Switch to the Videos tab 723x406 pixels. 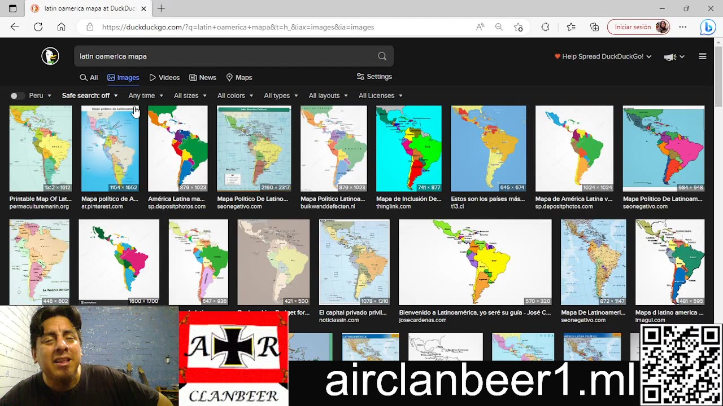[x=164, y=78]
